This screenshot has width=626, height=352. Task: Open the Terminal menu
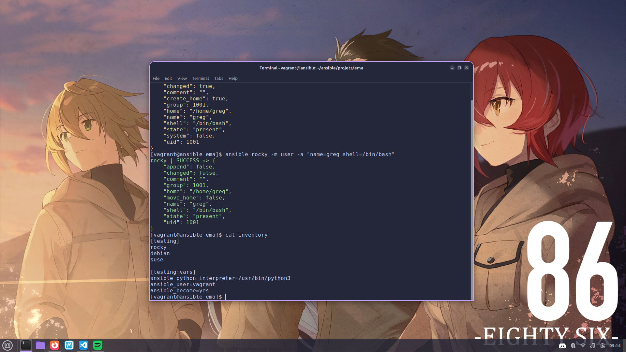[x=200, y=78]
